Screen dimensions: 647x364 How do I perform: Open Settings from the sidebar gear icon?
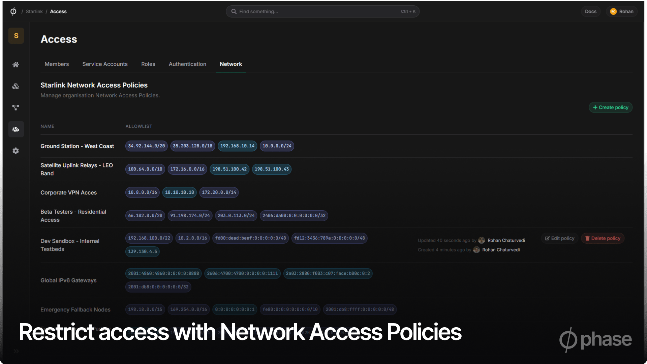[x=16, y=151]
